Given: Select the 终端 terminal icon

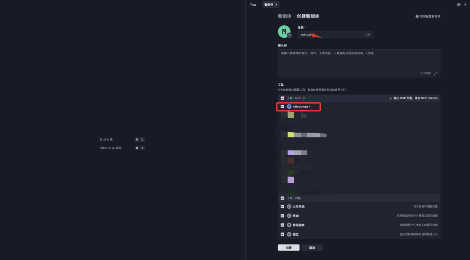Looking at the screenshot, I should pos(289,216).
